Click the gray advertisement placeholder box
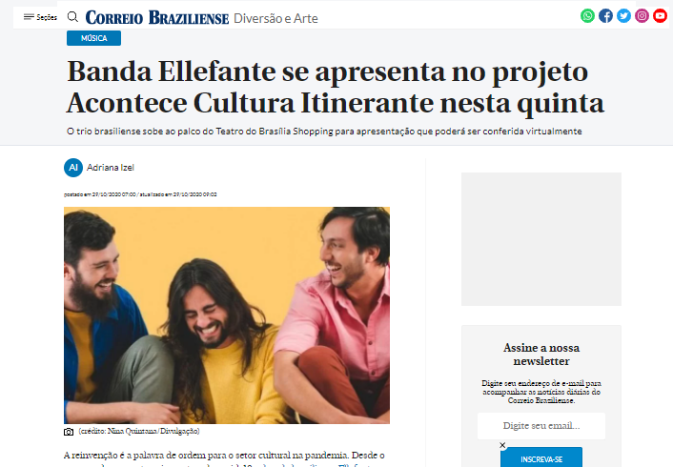The height and width of the screenshot is (467, 673). 541,239
